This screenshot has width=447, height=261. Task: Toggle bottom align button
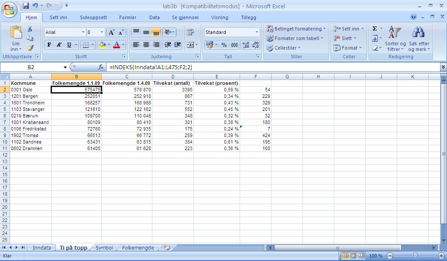(x=156, y=32)
